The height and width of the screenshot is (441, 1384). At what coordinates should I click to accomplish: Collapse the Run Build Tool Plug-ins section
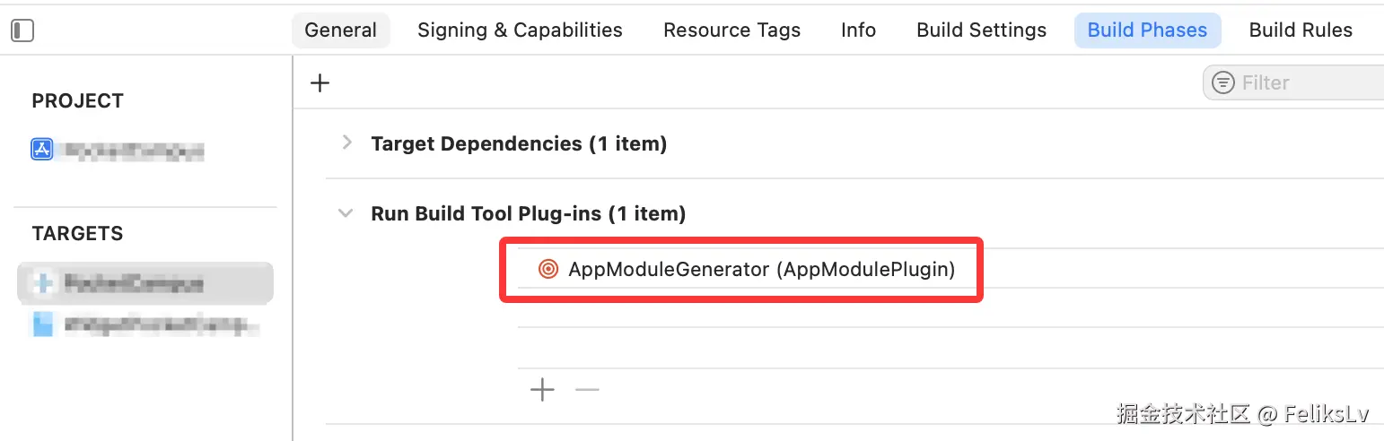pos(346,213)
